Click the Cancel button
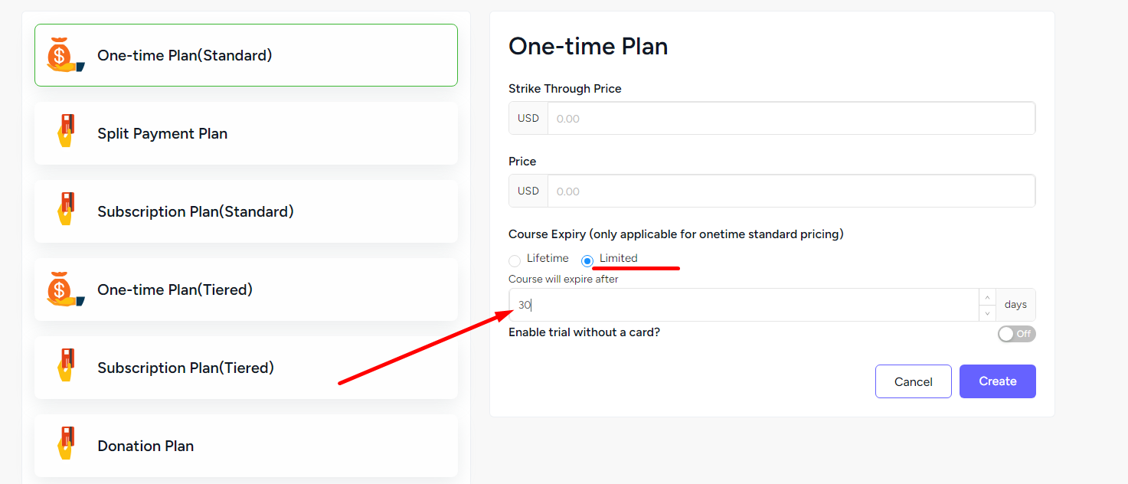The image size is (1128, 484). click(x=914, y=381)
